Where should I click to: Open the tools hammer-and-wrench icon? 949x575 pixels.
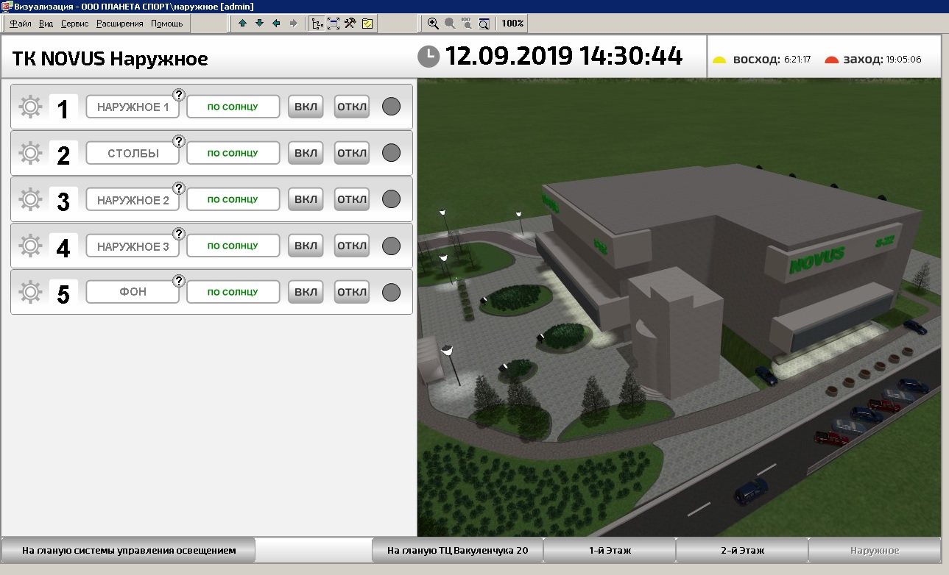350,24
